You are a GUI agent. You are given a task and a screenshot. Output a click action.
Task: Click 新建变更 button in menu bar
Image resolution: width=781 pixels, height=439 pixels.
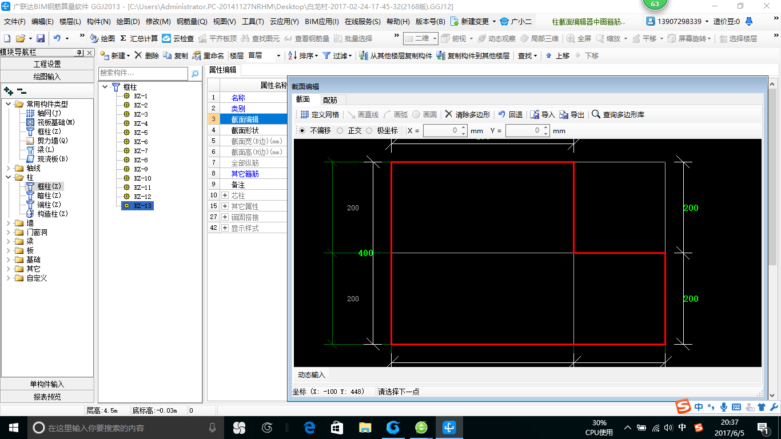click(x=475, y=21)
